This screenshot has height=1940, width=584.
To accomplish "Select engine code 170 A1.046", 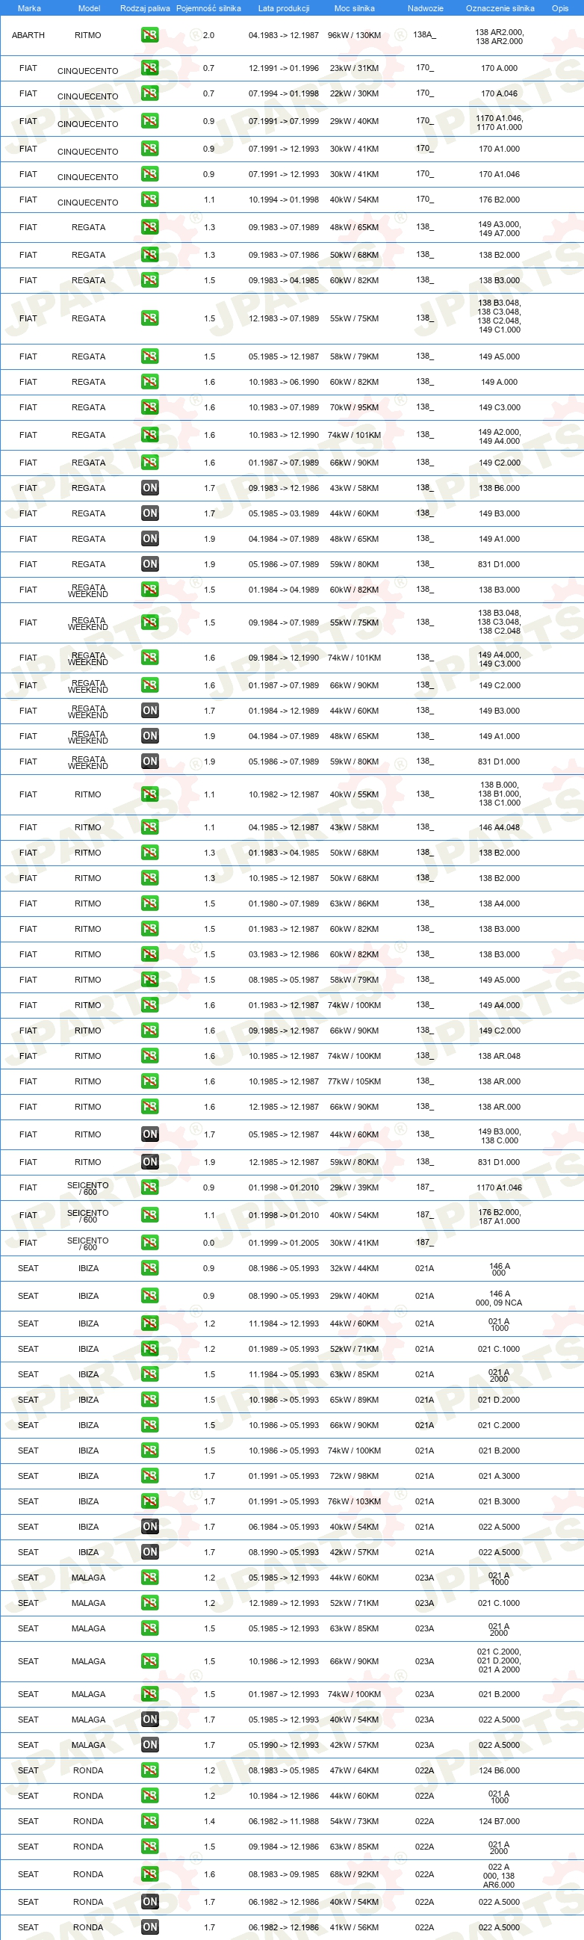I will [499, 174].
